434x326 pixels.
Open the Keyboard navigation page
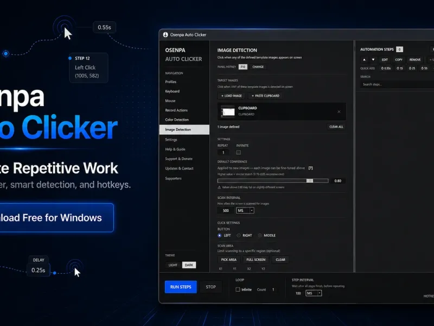173,91
